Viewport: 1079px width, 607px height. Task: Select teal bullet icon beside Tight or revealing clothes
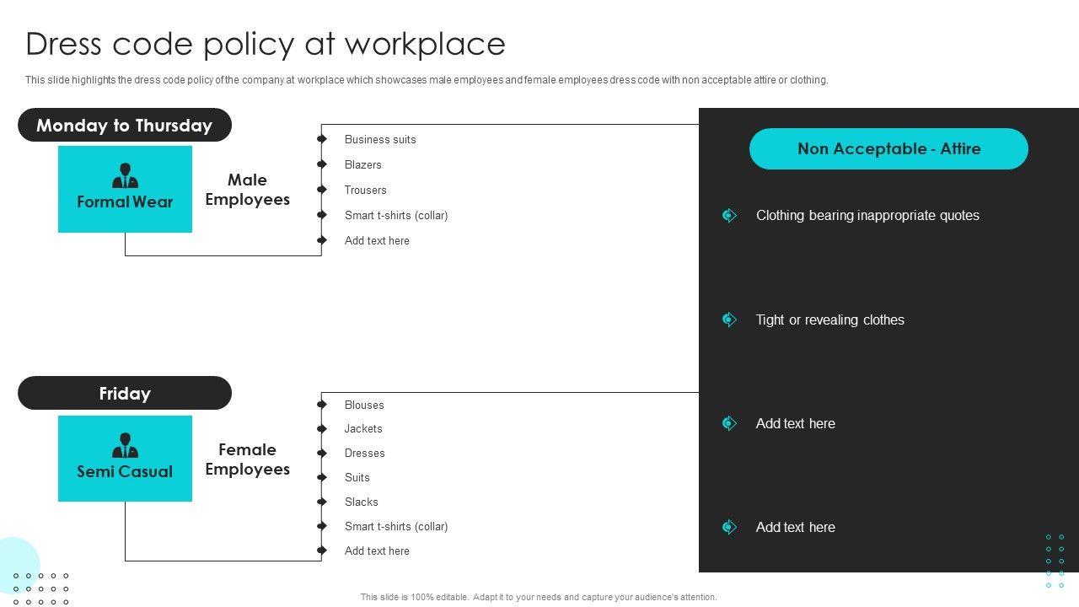pos(730,320)
